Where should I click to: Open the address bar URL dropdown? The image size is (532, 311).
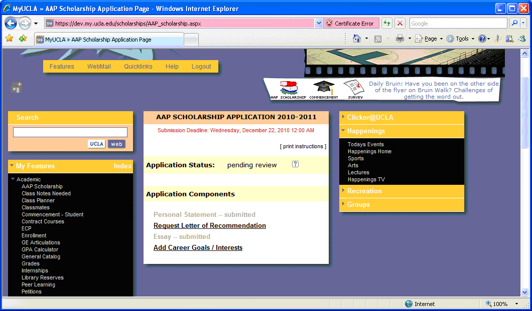point(319,24)
